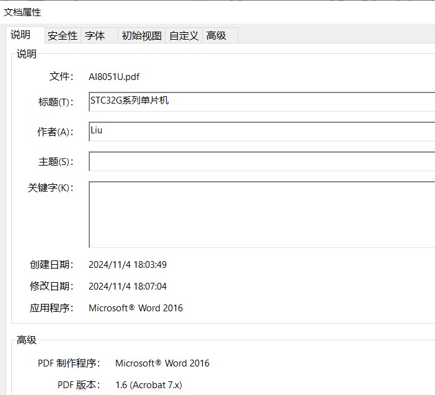Viewport: 435px width, 395px height.
Task: Click the 说明 group heading
Action: [x=27, y=54]
